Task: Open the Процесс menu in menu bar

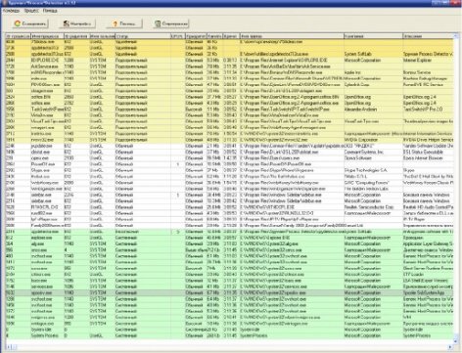Action: [x=31, y=11]
